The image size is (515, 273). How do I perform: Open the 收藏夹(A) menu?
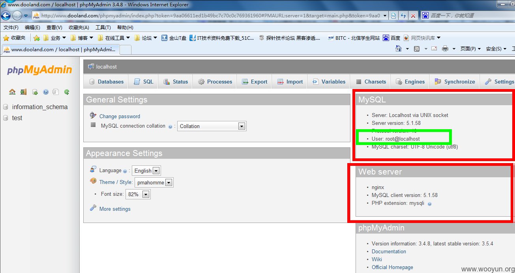coord(79,28)
